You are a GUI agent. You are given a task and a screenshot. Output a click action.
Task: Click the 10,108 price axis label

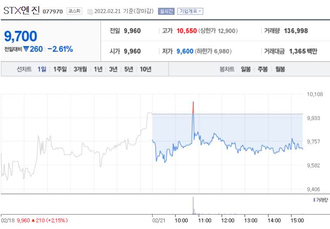tap(315, 94)
